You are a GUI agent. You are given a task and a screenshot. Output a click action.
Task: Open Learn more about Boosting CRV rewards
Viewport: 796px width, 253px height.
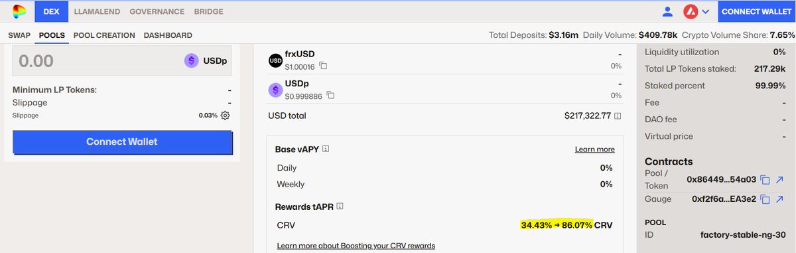coord(356,246)
